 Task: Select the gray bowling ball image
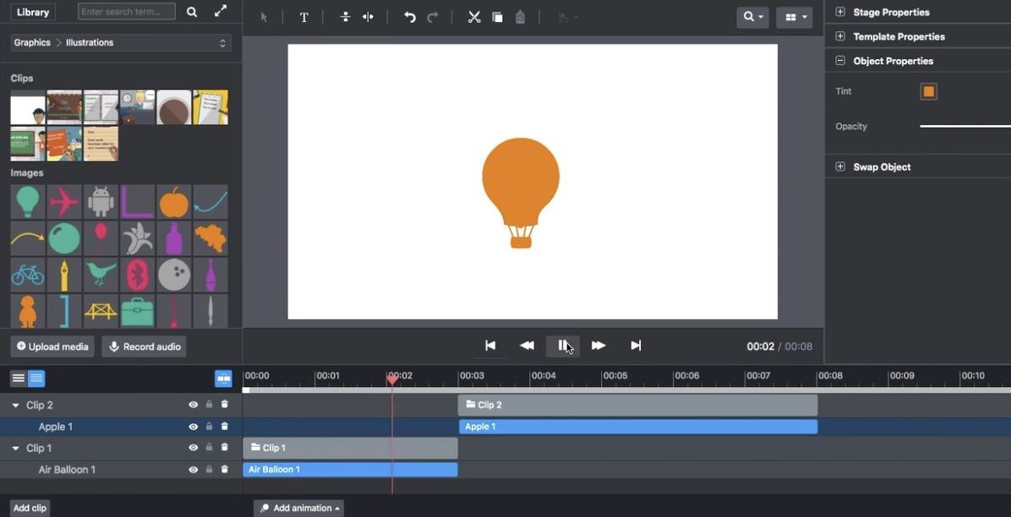click(173, 275)
